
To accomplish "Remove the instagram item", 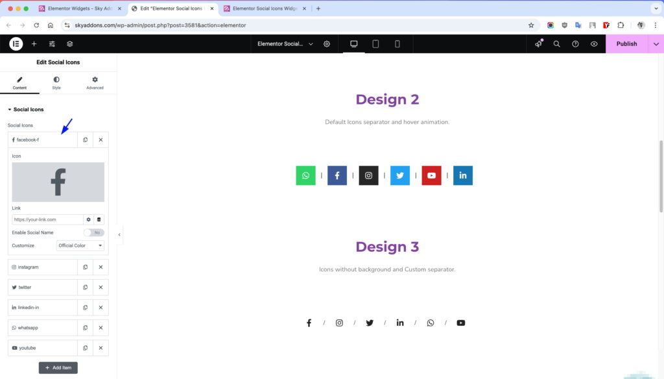I will (101, 267).
